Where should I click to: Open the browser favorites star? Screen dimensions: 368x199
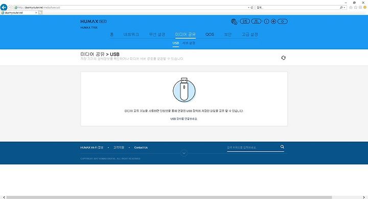(x=356, y=8)
